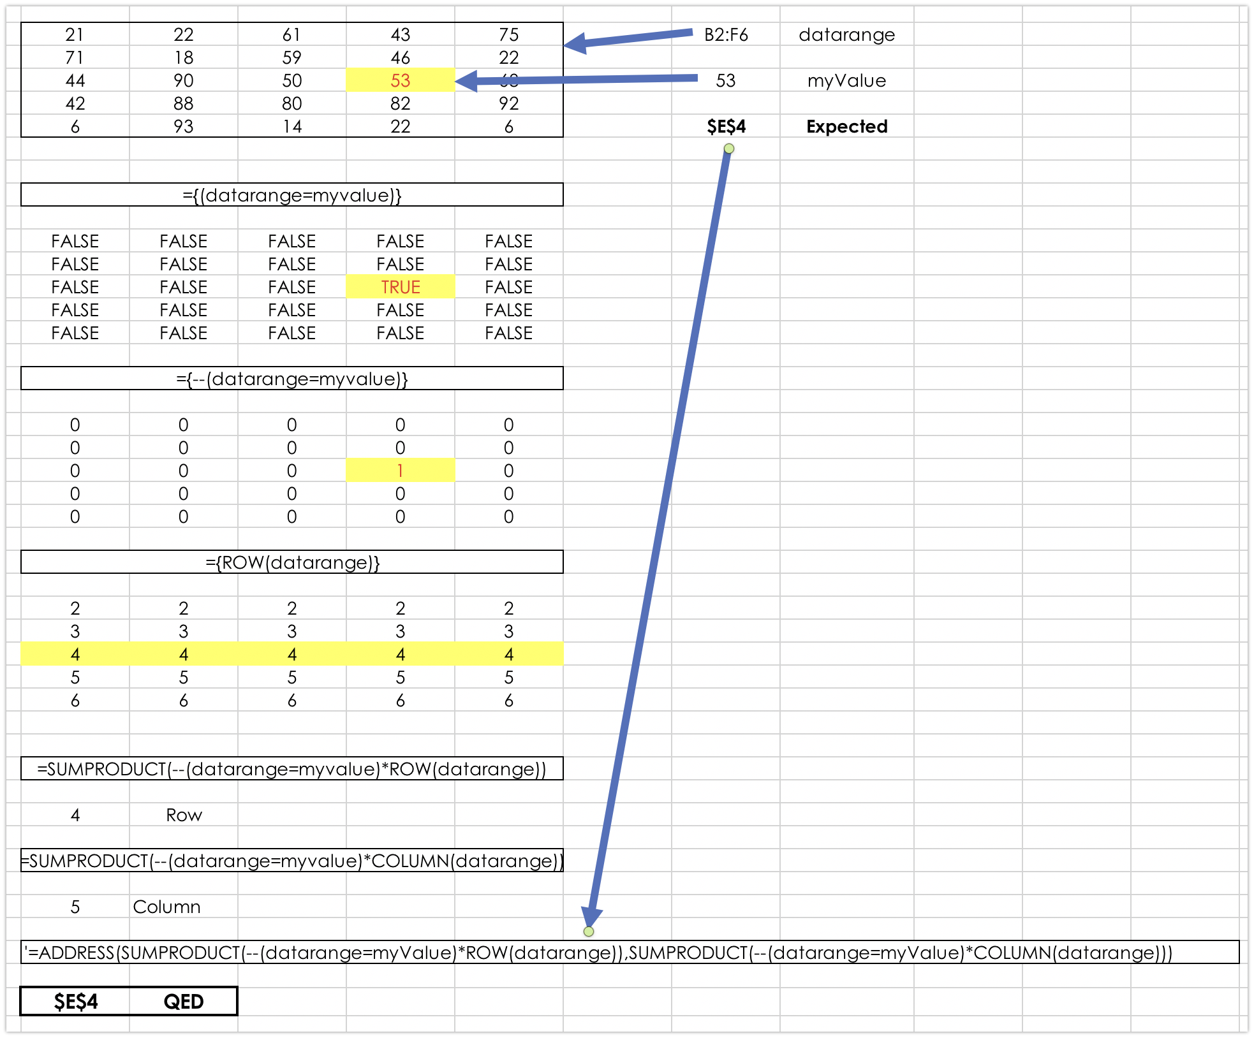Click the yellow cell containing 1
This screenshot has height=1038, width=1254.
click(x=400, y=471)
